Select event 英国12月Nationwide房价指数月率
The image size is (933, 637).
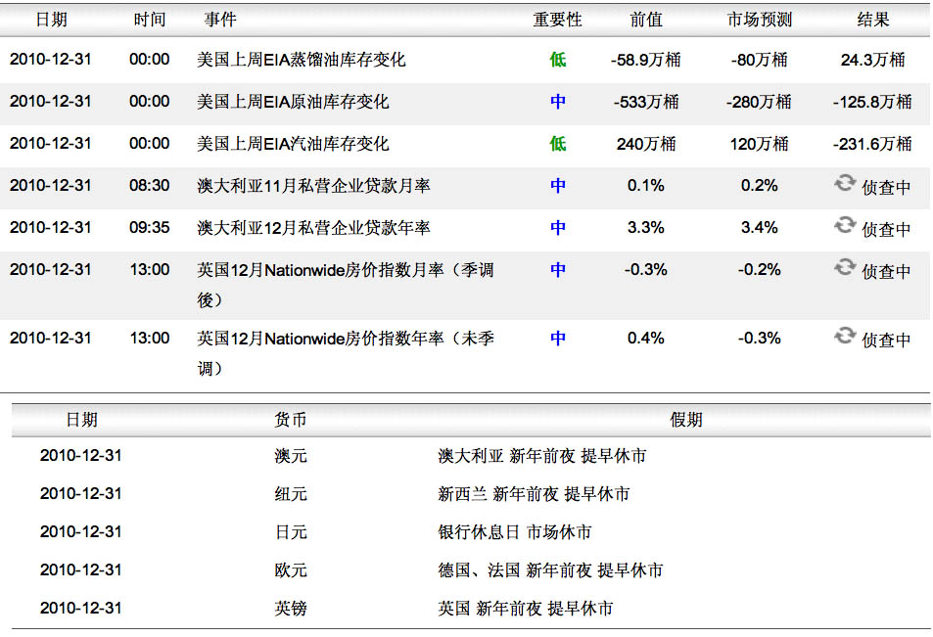[346, 285]
